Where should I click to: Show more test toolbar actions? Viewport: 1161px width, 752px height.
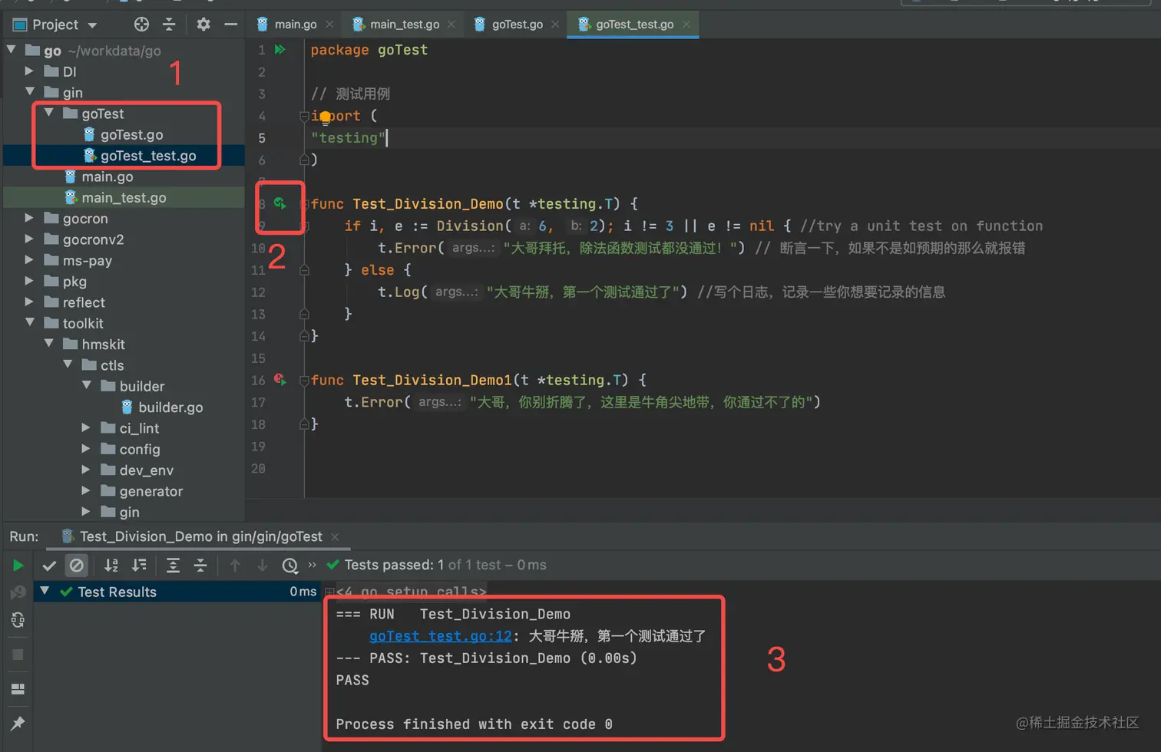312,565
